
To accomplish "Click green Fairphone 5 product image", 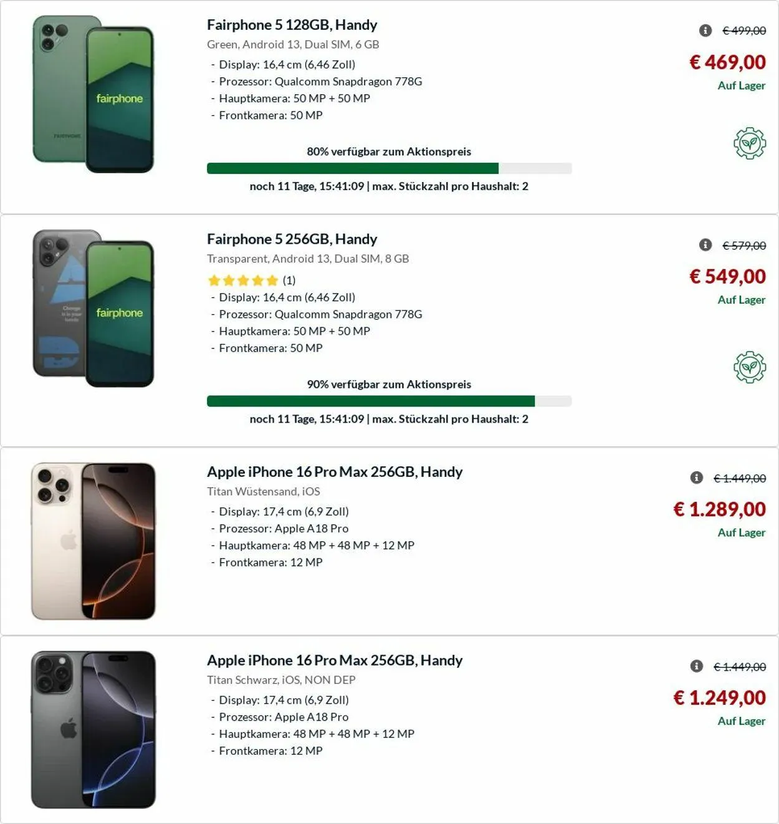I will pyautogui.click(x=93, y=95).
